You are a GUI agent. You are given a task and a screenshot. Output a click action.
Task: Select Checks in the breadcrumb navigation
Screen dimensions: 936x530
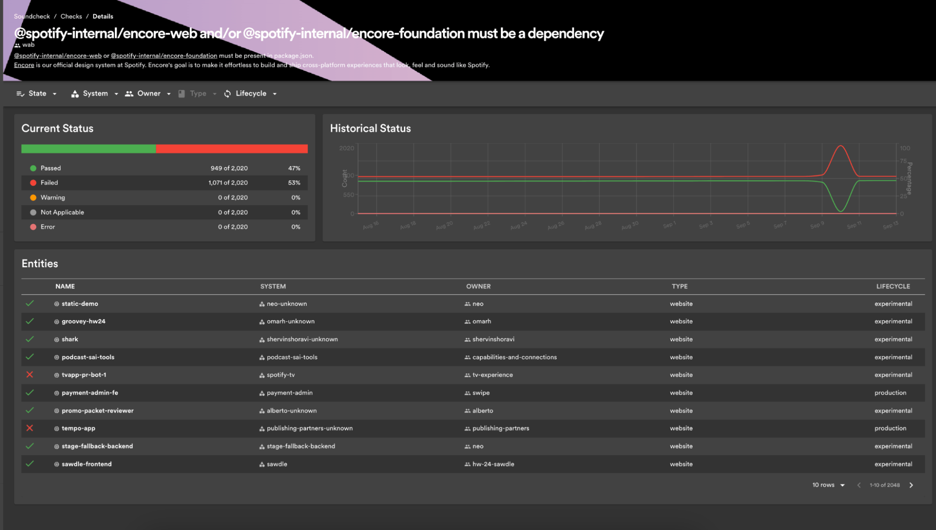pyautogui.click(x=71, y=16)
